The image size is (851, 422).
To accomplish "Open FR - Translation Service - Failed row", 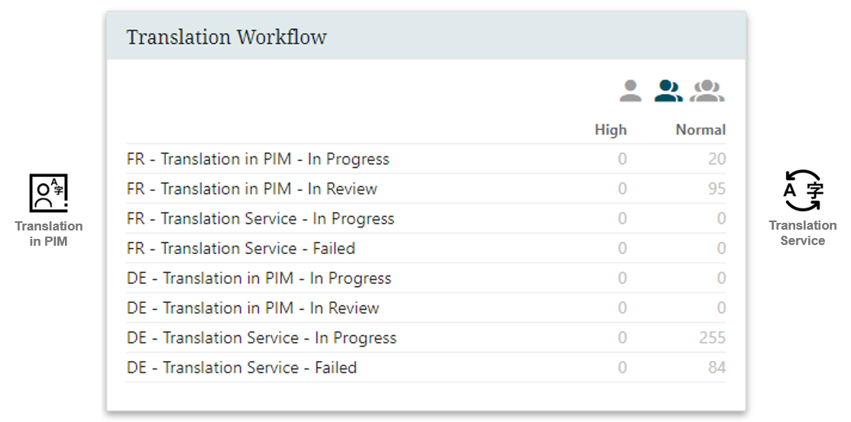I will pos(426,249).
